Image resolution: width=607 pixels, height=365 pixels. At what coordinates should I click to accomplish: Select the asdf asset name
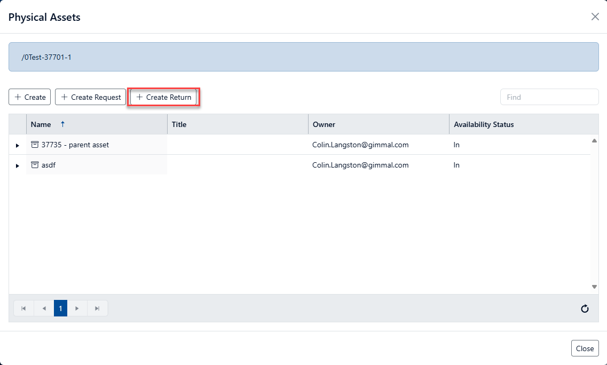tap(49, 165)
